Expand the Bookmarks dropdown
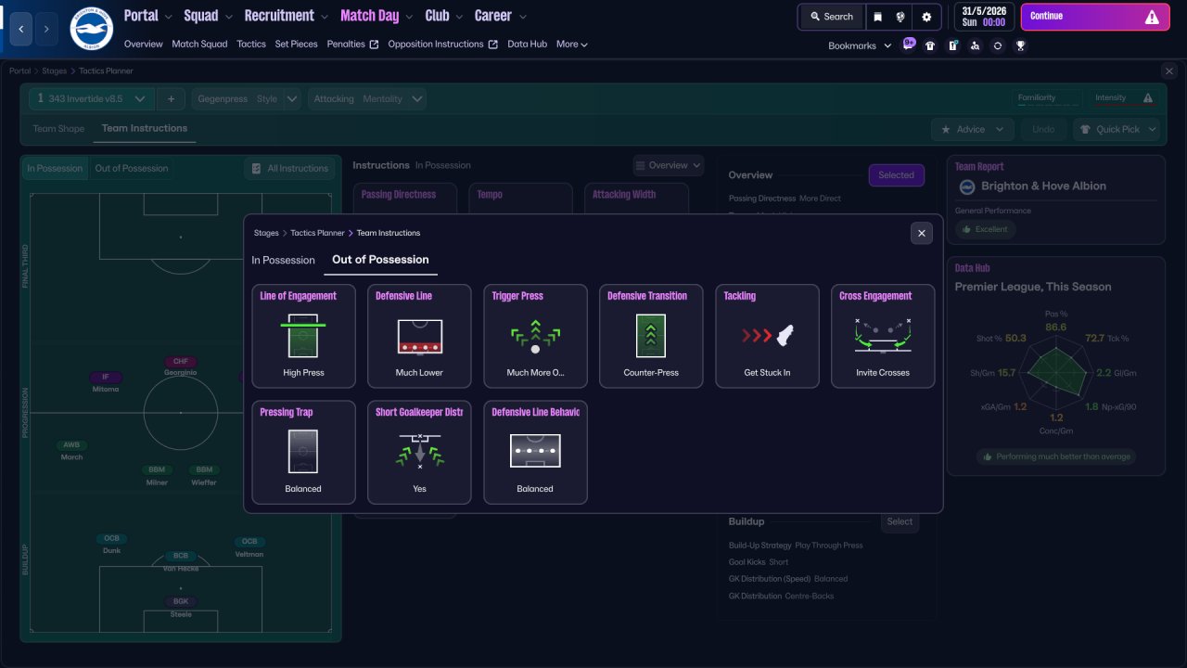The width and height of the screenshot is (1187, 668). 860,45
